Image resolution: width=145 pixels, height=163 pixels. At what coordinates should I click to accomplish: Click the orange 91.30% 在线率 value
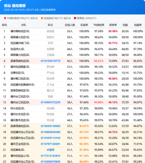[84, 150]
